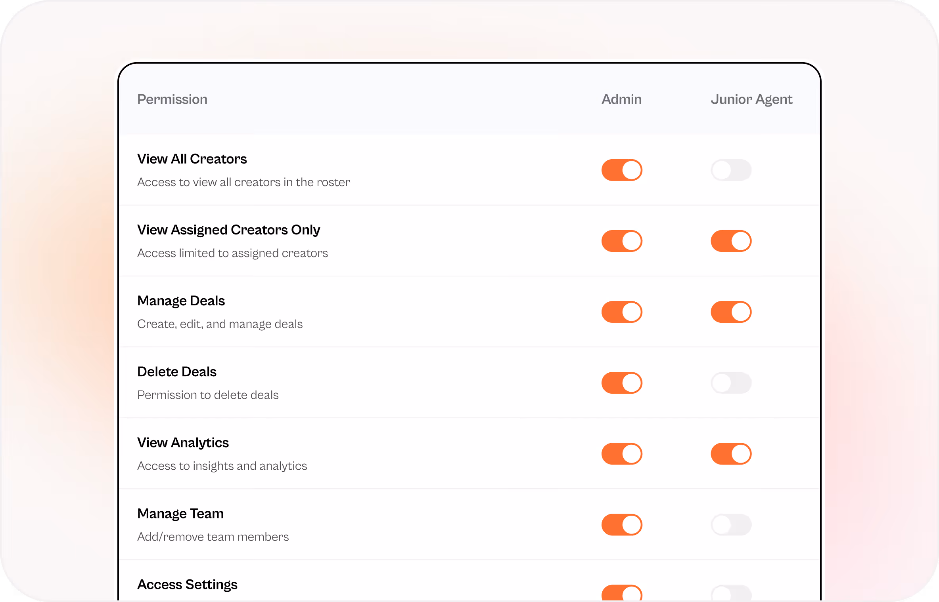
Task: Toggle Access Settings for Admin
Action: tap(622, 593)
